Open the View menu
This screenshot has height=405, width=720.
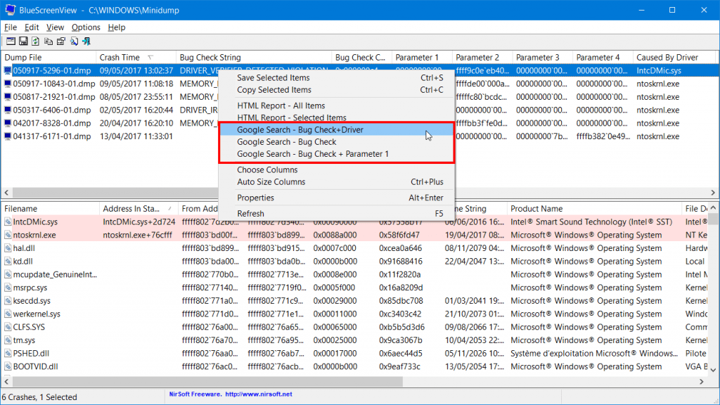55,27
